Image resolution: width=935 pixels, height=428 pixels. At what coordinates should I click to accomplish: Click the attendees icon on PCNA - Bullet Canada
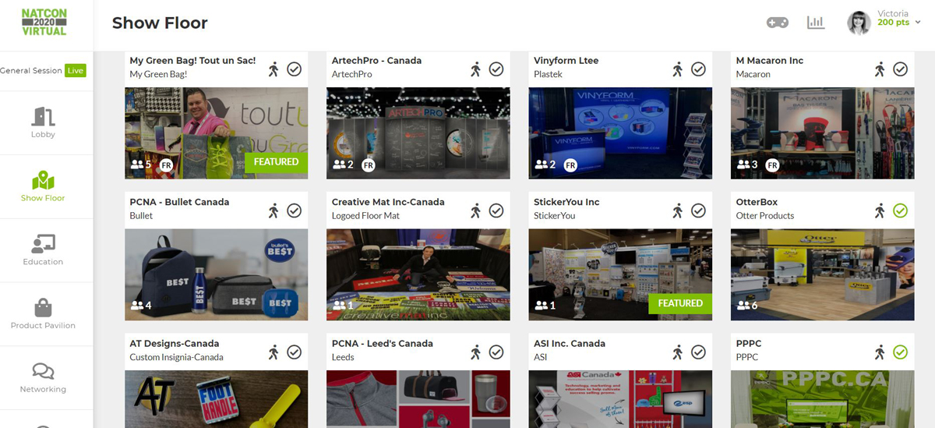click(137, 306)
